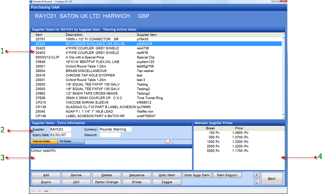
Task: Click the 2500 Pc price break row
Action: 239,146
